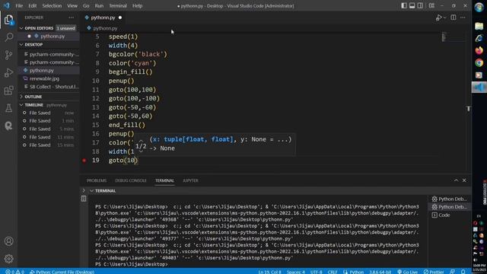This screenshot has height=274, width=487.
Task: Split the editor to the right
Action: click(454, 18)
